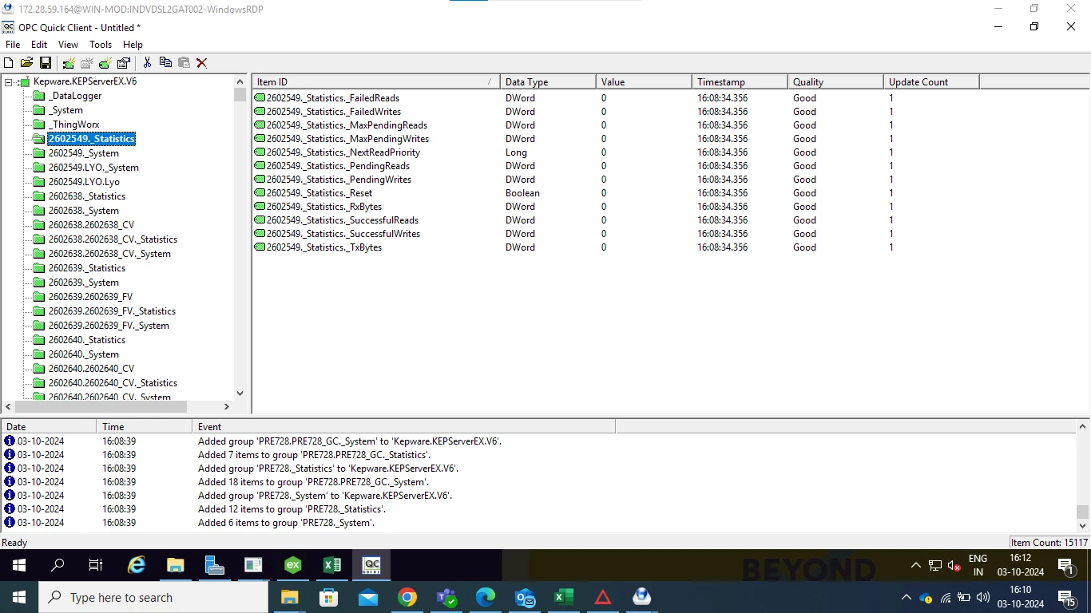Click the Timestamp column header

(740, 82)
